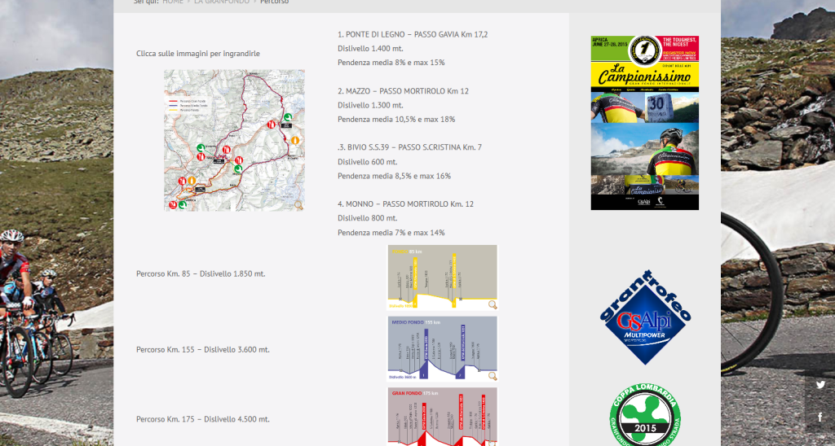
Task: Enlarge the Medio Fondo 155 km profile
Action: [441, 348]
